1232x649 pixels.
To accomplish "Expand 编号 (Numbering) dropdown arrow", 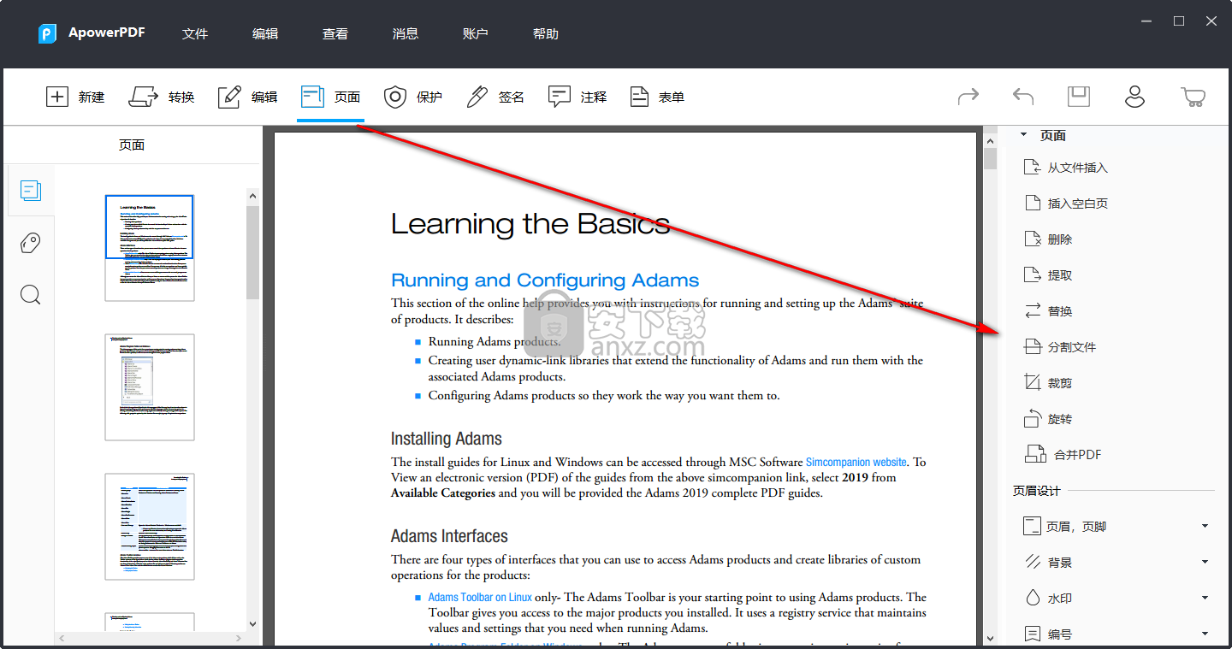I will click(1205, 634).
